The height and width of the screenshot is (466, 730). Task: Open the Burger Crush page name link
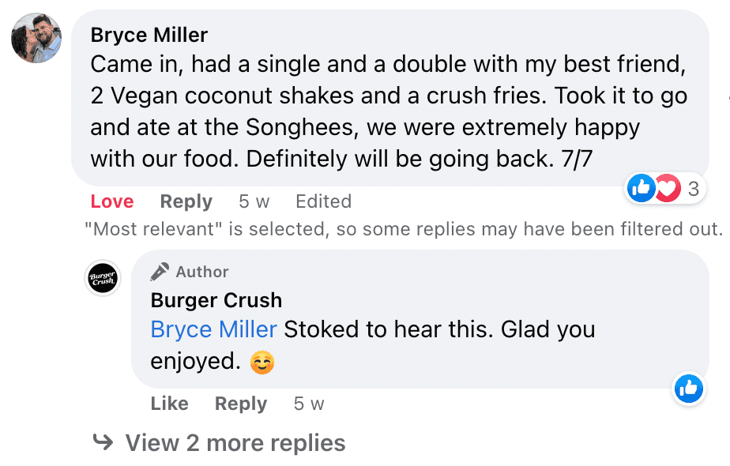[216, 300]
